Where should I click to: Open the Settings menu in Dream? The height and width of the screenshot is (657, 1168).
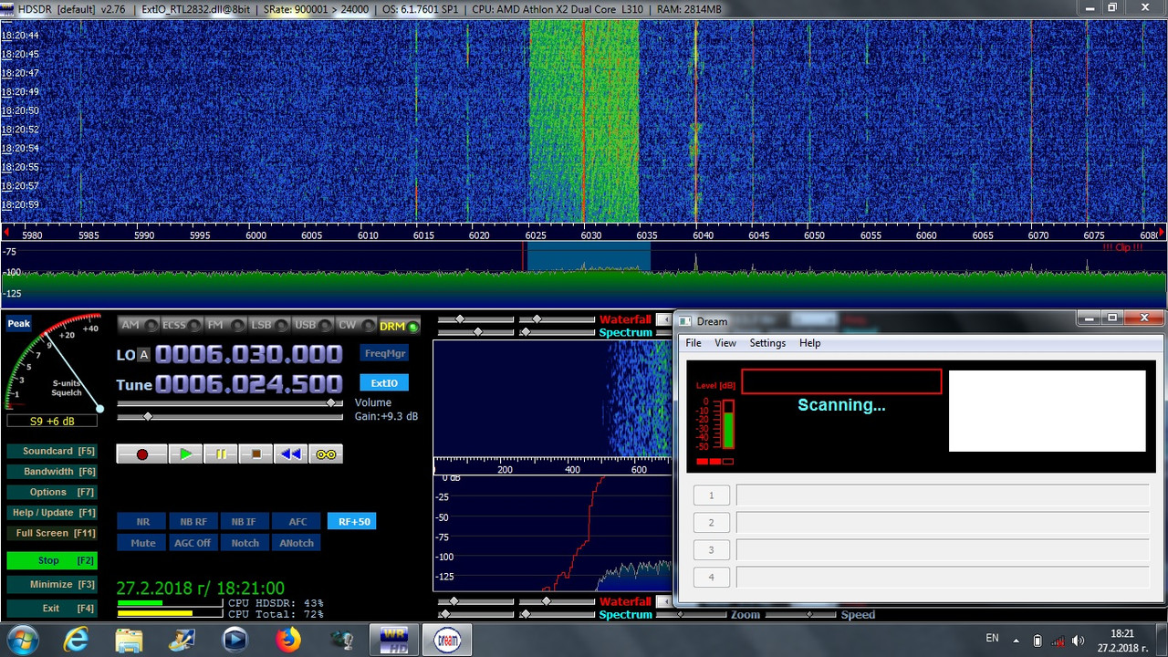[767, 343]
